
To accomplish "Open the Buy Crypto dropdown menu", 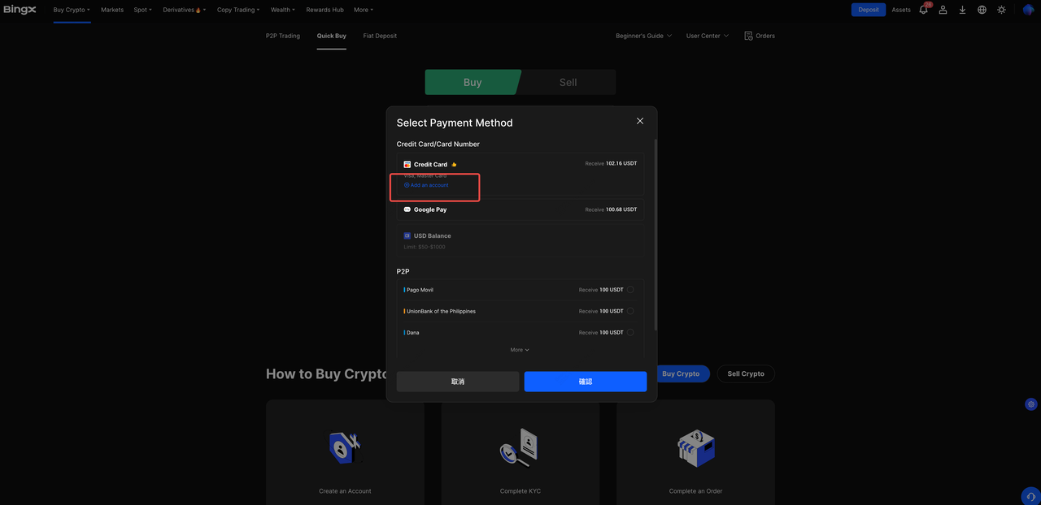I will [x=72, y=10].
